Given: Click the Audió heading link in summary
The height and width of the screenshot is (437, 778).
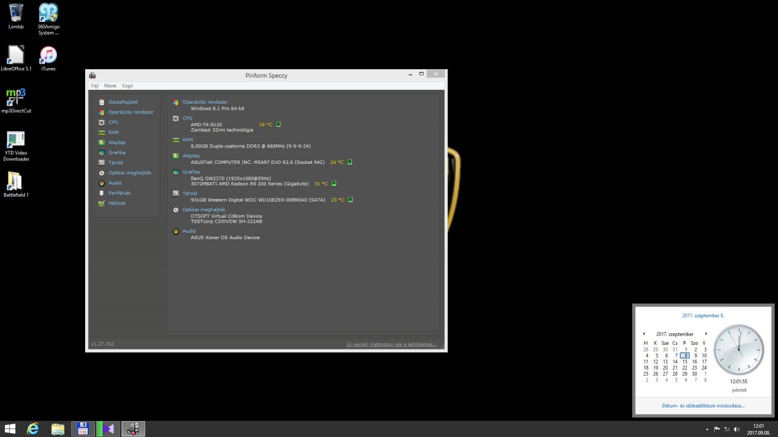Looking at the screenshot, I should tap(189, 231).
